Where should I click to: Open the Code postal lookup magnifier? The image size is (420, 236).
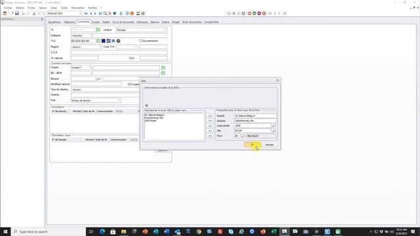tap(274, 126)
